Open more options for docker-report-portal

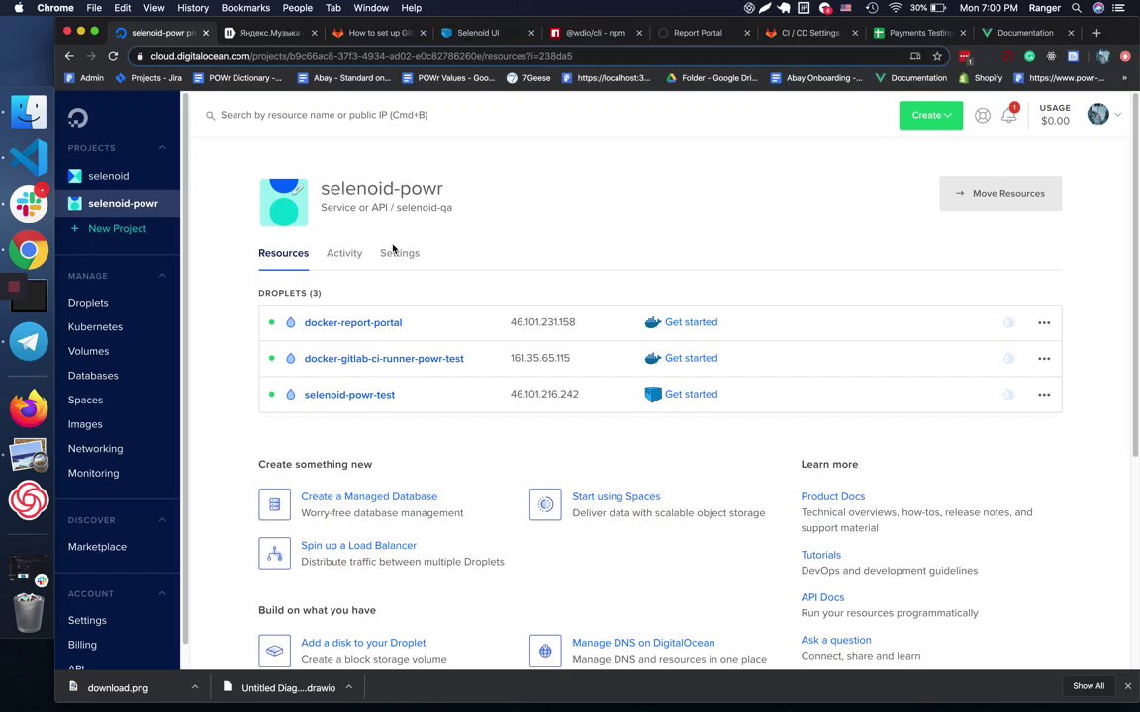1044,322
